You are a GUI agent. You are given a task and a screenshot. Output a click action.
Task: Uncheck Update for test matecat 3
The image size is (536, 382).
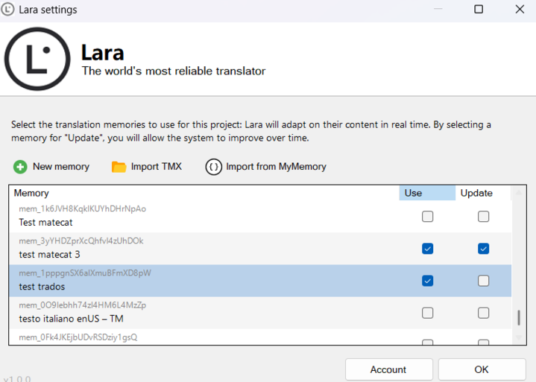click(x=483, y=249)
